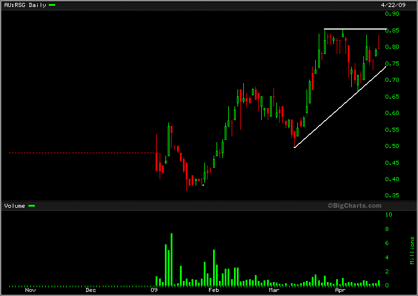418x296 pixels.
Task: Click the Nov month label
Action: 30,290
